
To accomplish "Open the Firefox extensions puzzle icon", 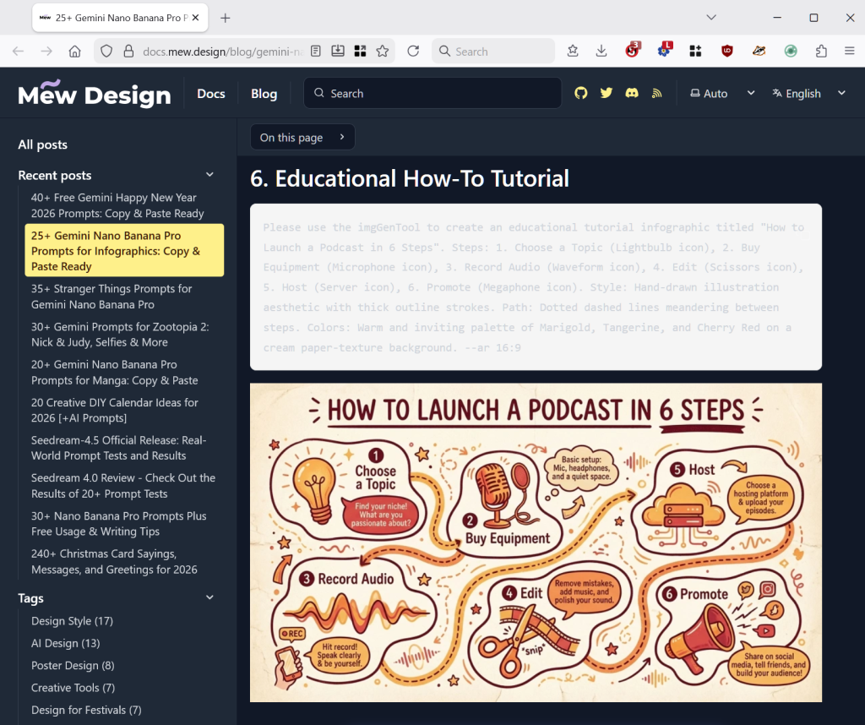I will (x=821, y=51).
